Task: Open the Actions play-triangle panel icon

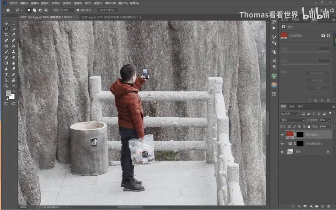Action: point(274,28)
